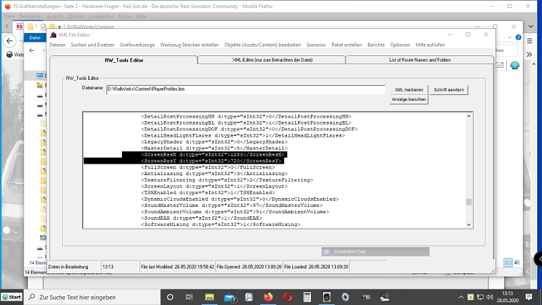Click the TextureFiltering XML line
The width and height of the screenshot is (542, 305).
[x=227, y=180]
